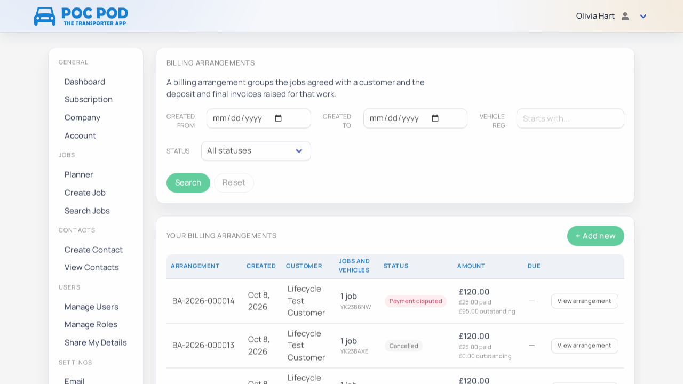This screenshot has height=384, width=683.
Task: Open Manage Users page
Action: (x=92, y=307)
